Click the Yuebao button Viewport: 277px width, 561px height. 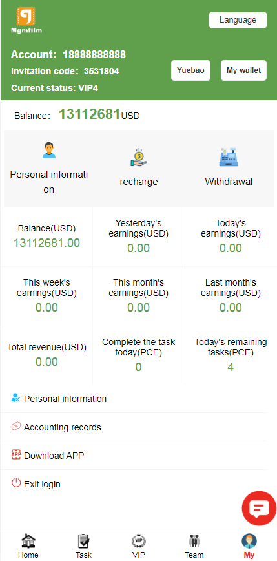click(190, 70)
